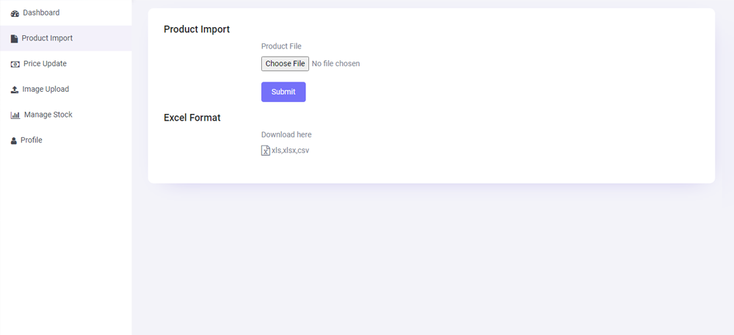Select the Product Import sidebar label
Image resolution: width=734 pixels, height=335 pixels.
click(47, 38)
